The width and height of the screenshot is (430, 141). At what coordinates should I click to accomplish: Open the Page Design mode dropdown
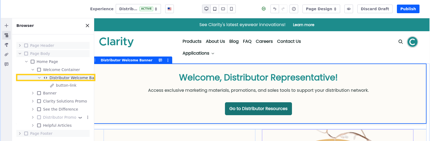click(x=321, y=9)
